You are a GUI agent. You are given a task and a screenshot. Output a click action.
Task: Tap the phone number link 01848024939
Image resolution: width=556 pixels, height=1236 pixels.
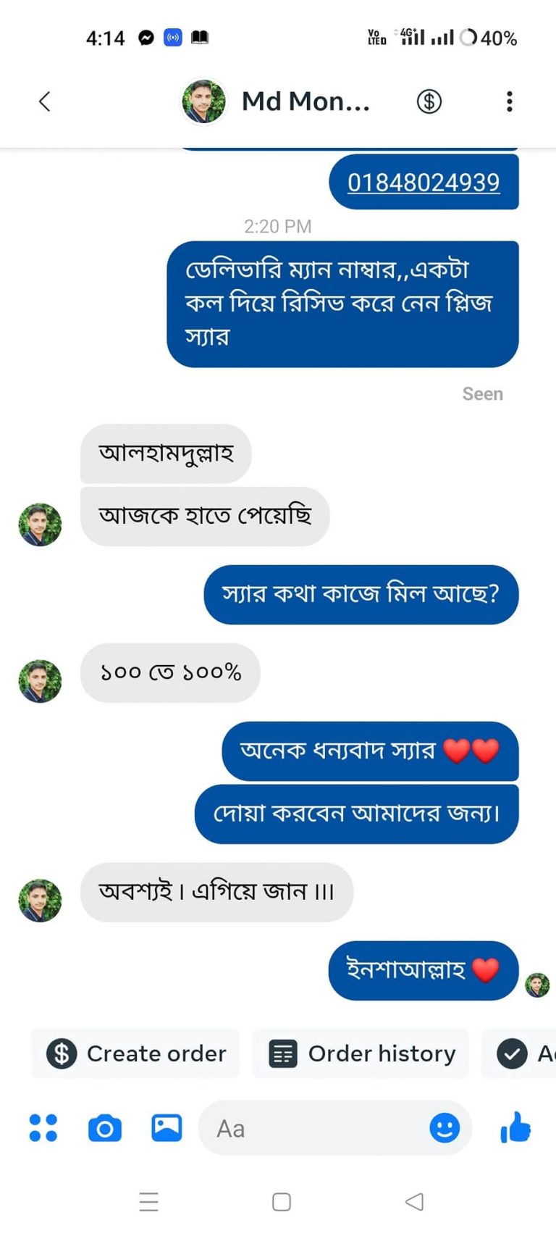click(424, 183)
